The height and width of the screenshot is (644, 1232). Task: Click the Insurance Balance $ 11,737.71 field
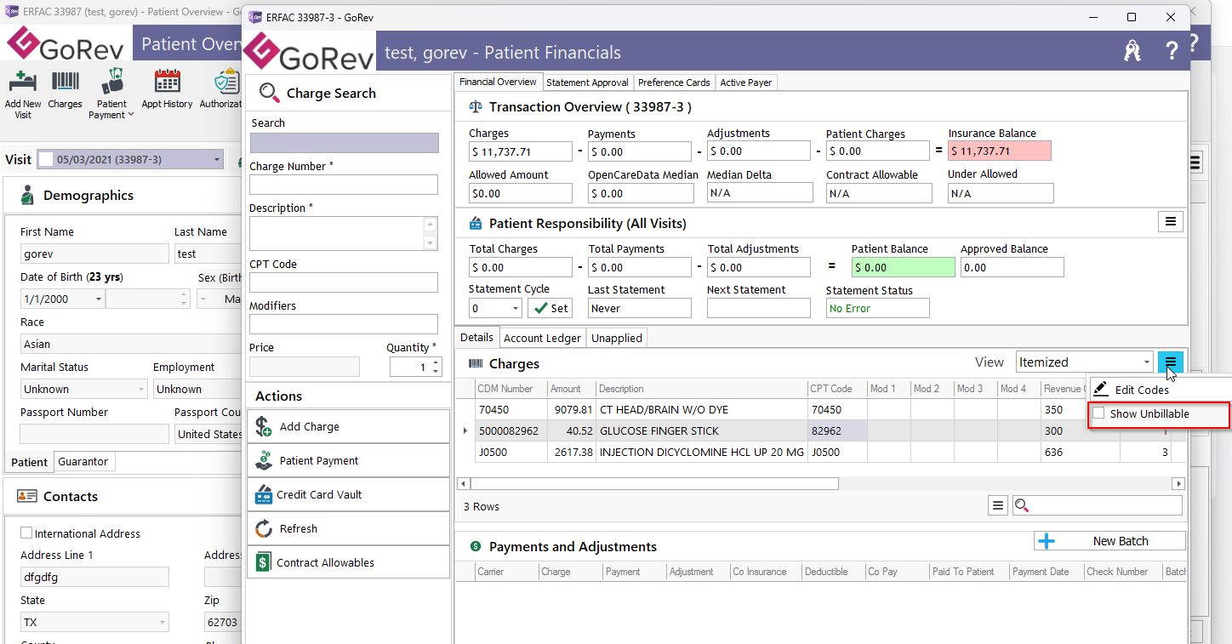point(1000,151)
